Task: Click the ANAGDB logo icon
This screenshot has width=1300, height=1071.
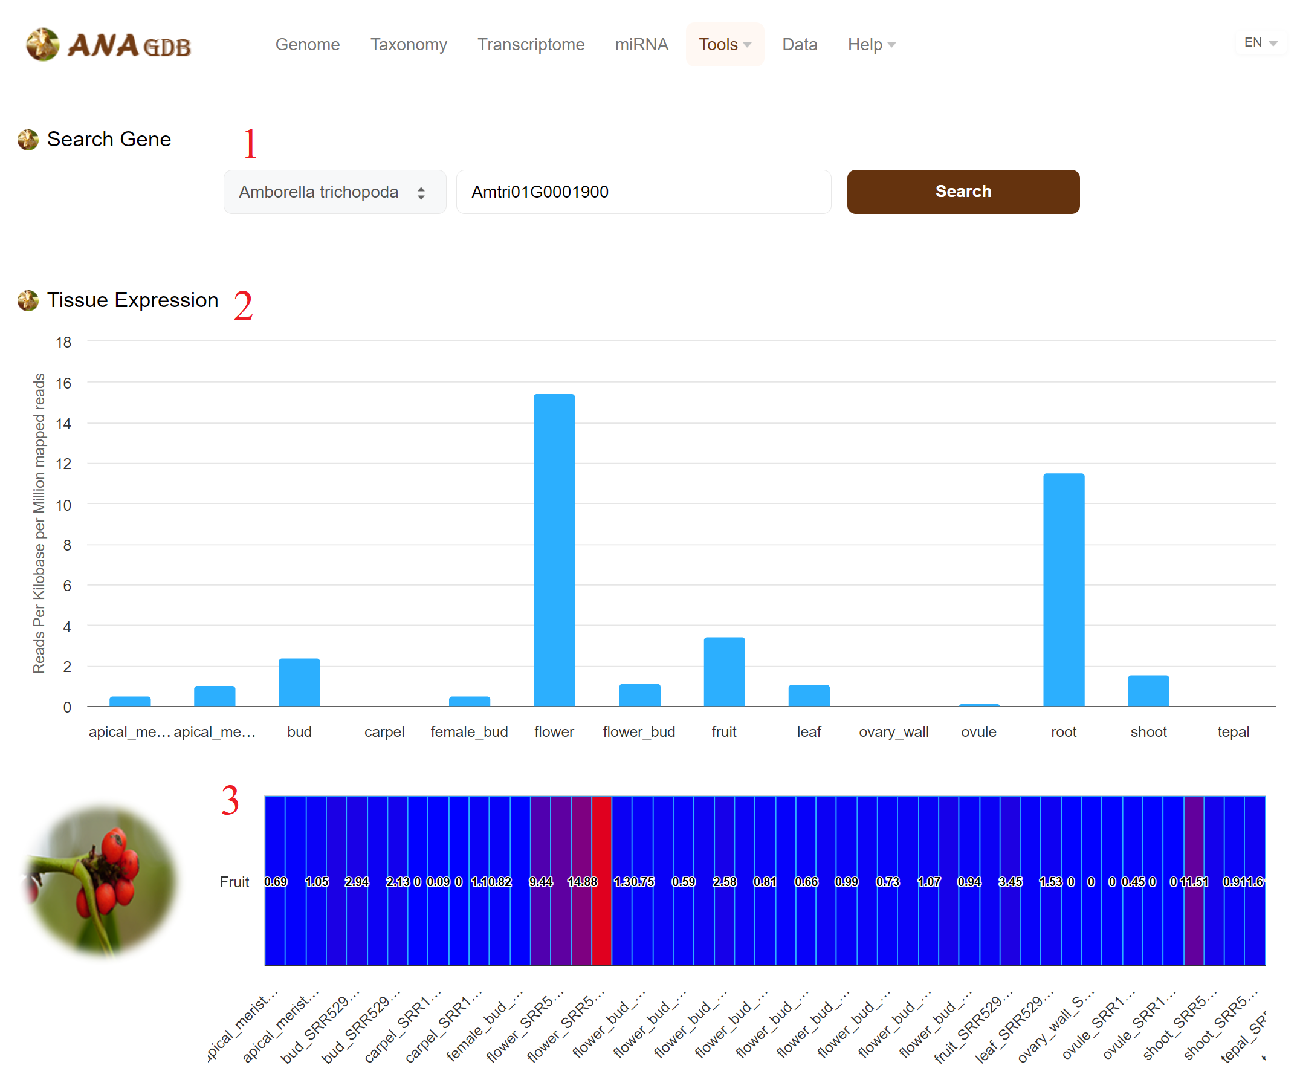Action: (42, 44)
